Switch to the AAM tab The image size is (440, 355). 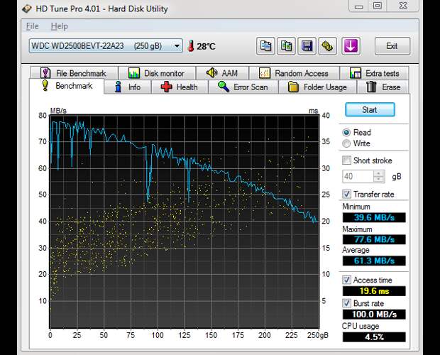click(x=222, y=73)
